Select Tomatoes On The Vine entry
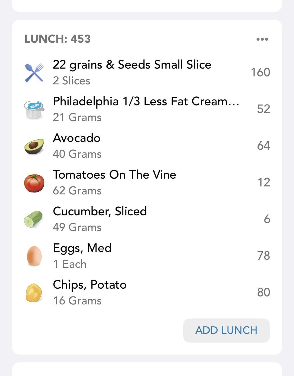Image resolution: width=294 pixels, height=376 pixels. coord(147,182)
